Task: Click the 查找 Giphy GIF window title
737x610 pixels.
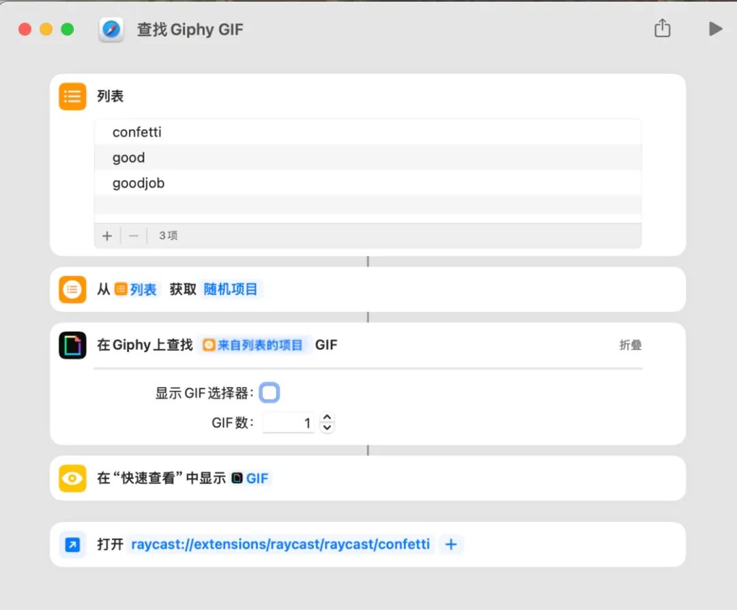Action: click(x=190, y=29)
